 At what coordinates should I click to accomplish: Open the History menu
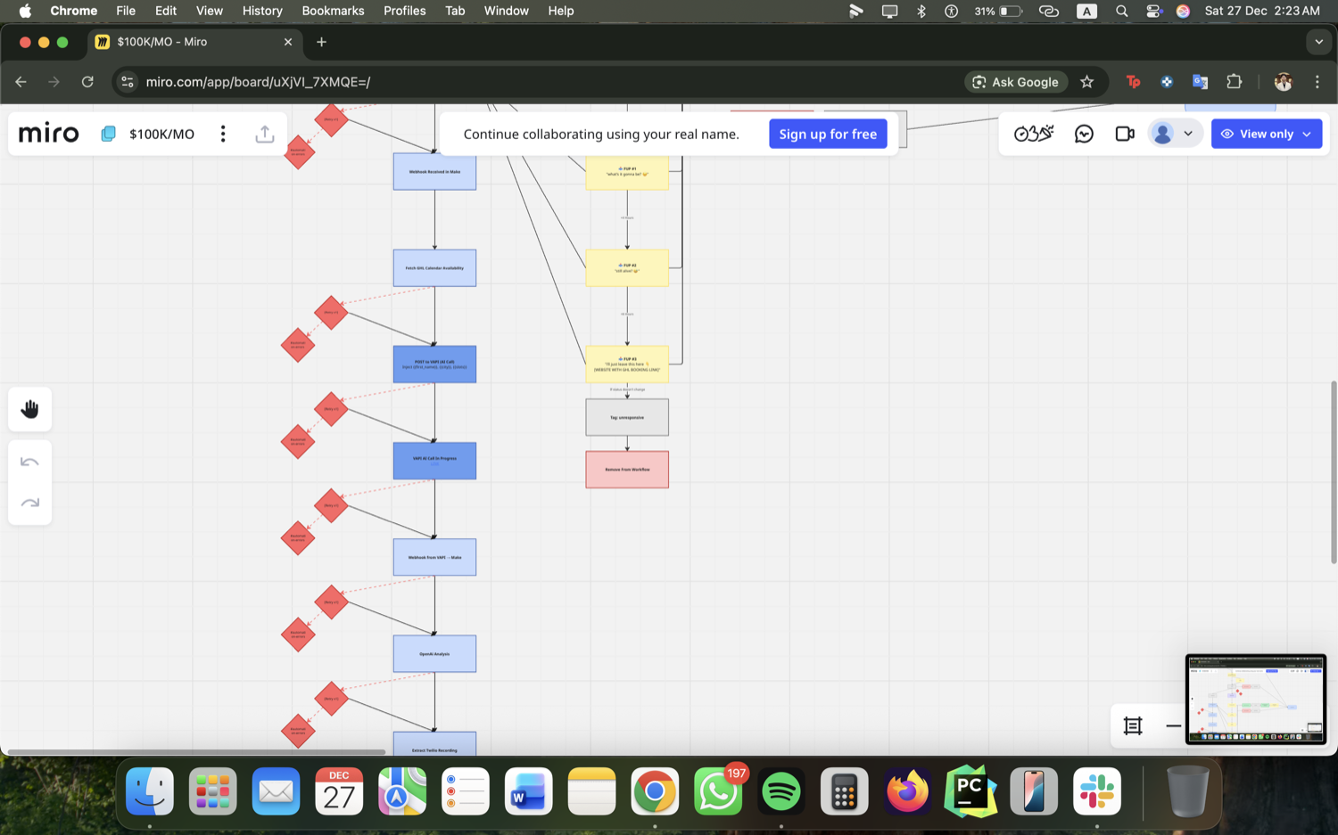pos(262,11)
